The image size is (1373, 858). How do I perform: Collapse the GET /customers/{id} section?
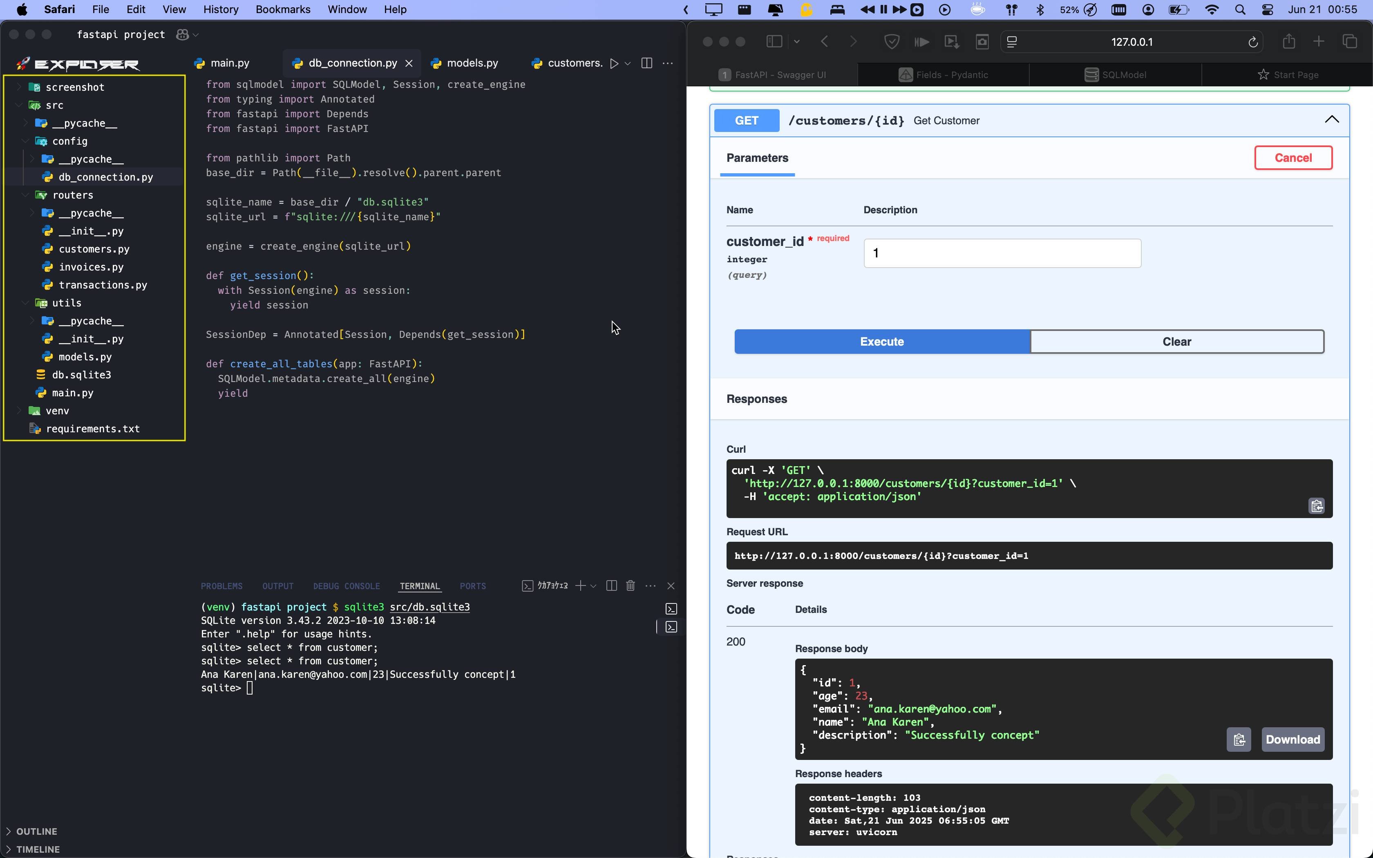pyautogui.click(x=1331, y=120)
